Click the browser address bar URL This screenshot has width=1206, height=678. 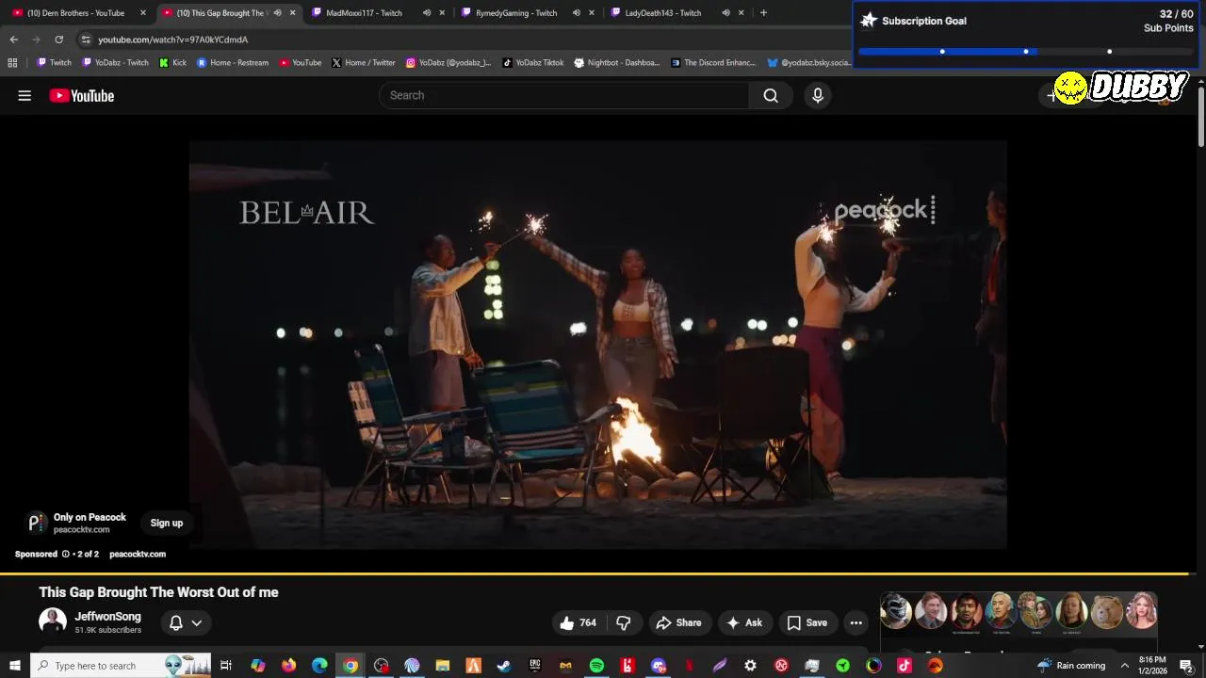(x=173, y=40)
